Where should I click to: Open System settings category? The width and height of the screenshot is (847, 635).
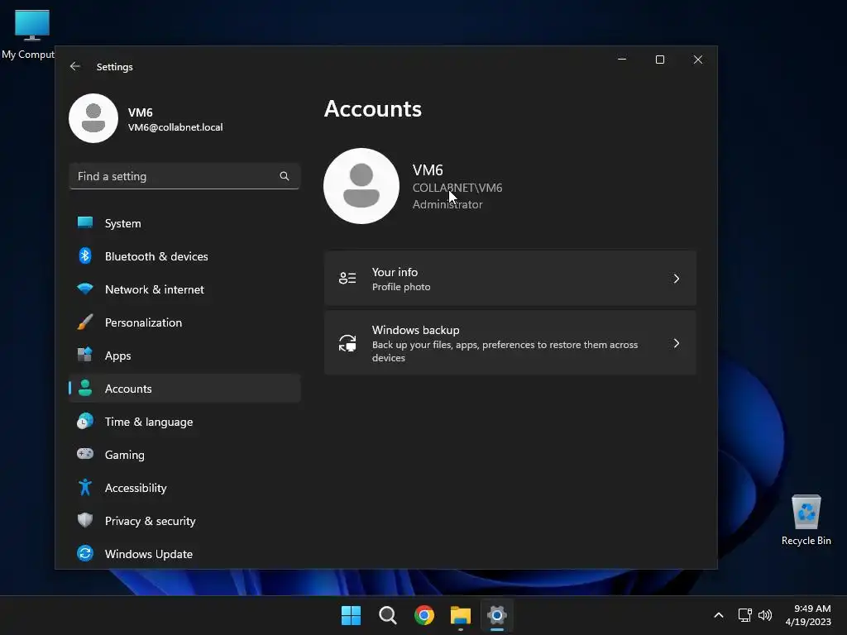click(184, 223)
